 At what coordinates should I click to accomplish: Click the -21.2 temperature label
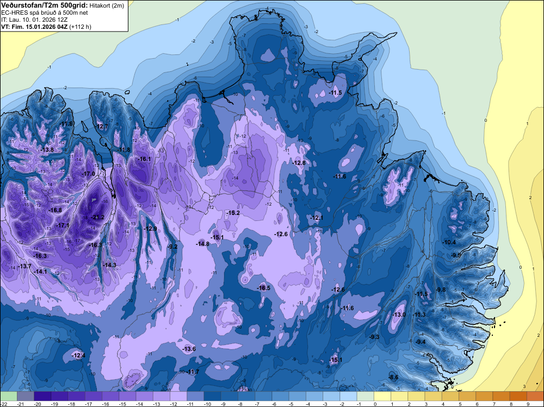97,217
